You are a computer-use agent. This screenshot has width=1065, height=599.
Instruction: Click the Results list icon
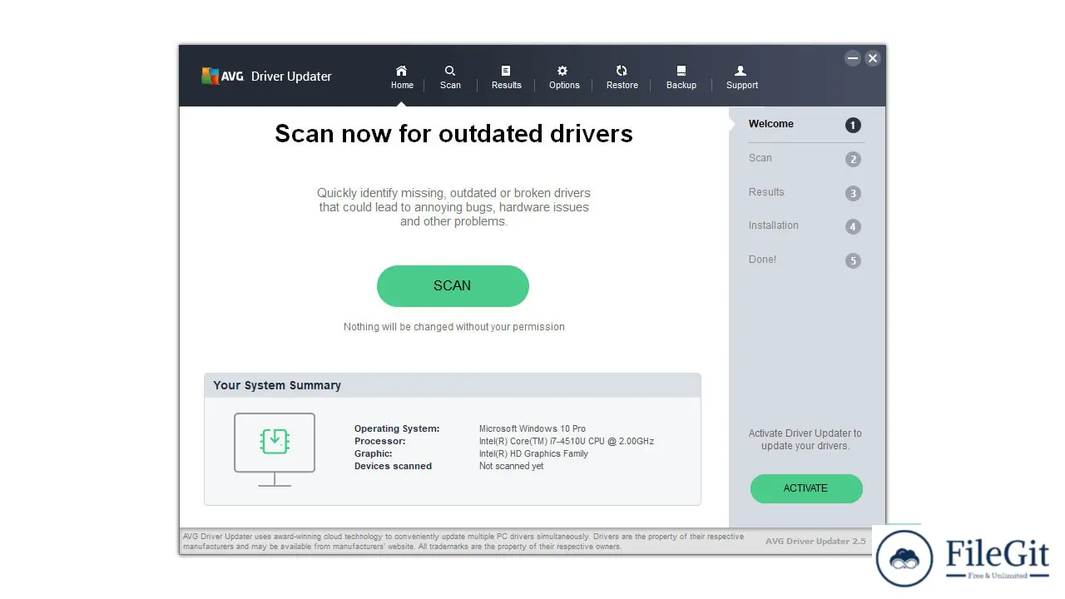(506, 71)
